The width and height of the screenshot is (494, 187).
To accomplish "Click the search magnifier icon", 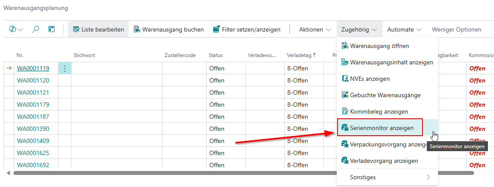I will [36, 29].
